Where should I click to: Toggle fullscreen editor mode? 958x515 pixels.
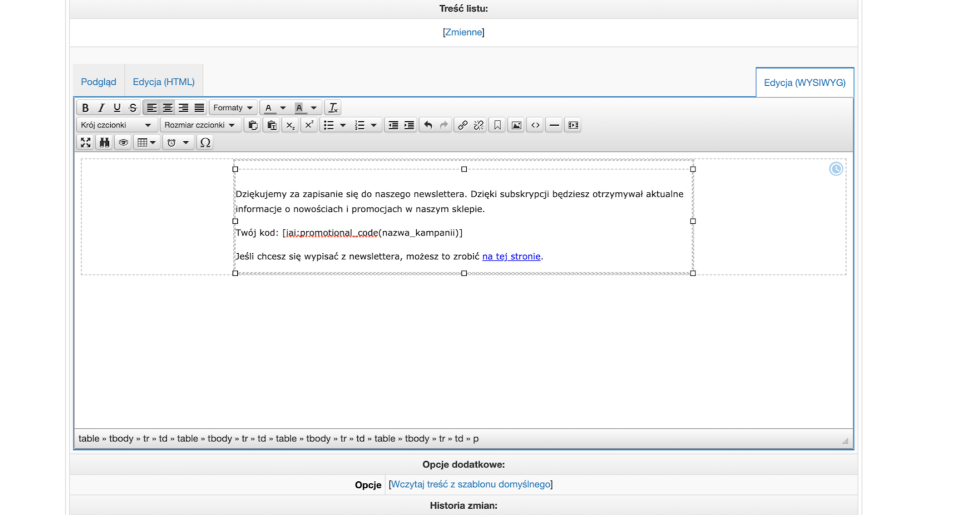point(85,142)
